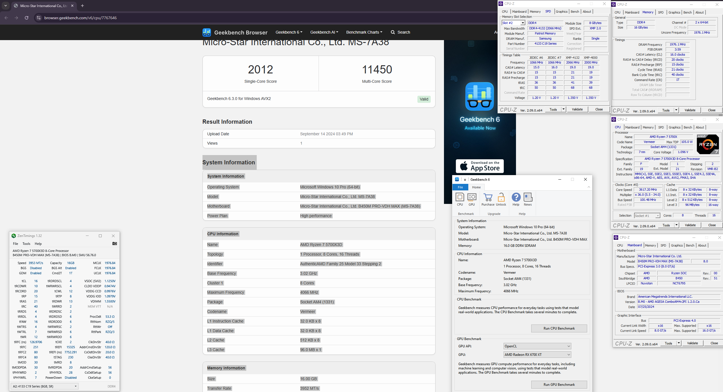Click ZenTimings screenshot camera icon
The width and height of the screenshot is (723, 392).
coord(114,243)
